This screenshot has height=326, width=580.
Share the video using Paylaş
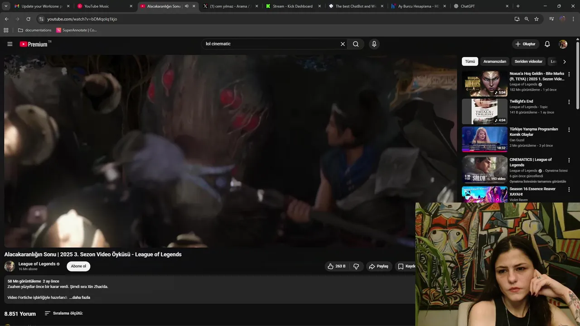point(378,266)
